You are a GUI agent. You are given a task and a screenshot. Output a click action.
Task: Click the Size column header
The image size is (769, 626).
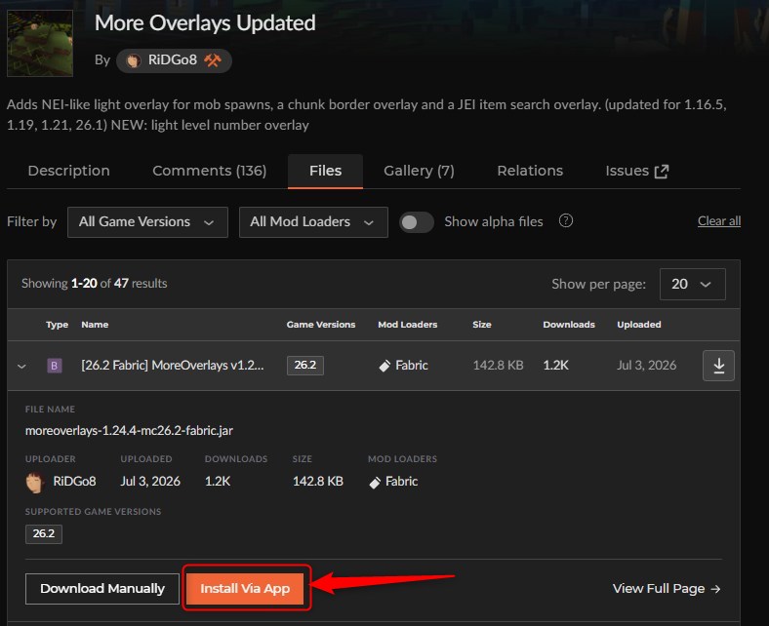(482, 325)
